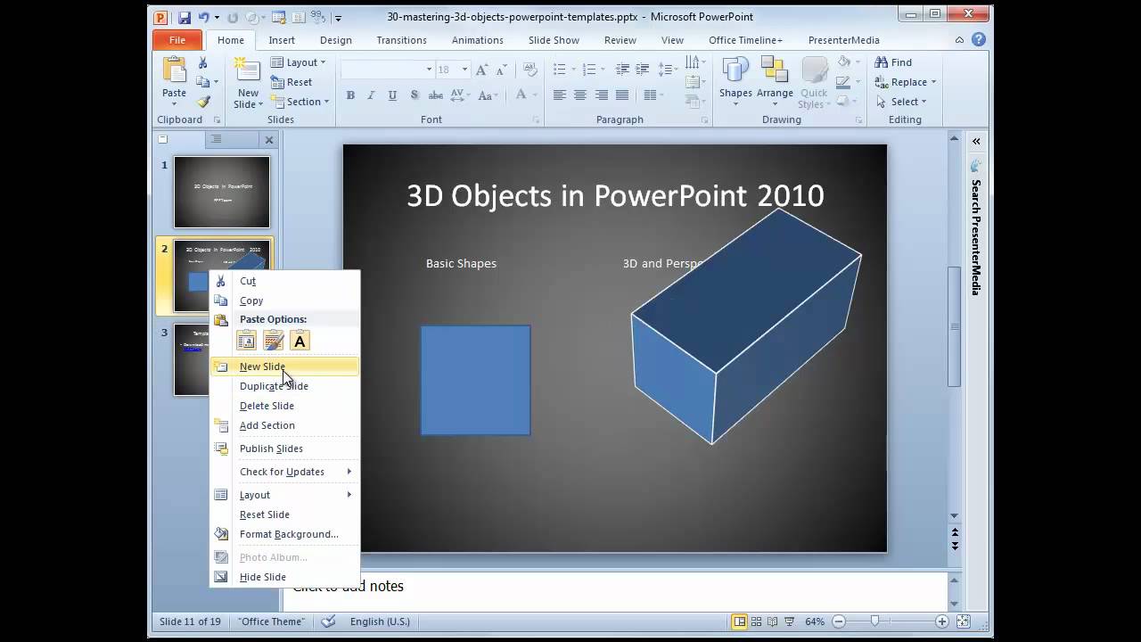This screenshot has width=1141, height=642.
Task: Select Align Text Left
Action: [560, 95]
